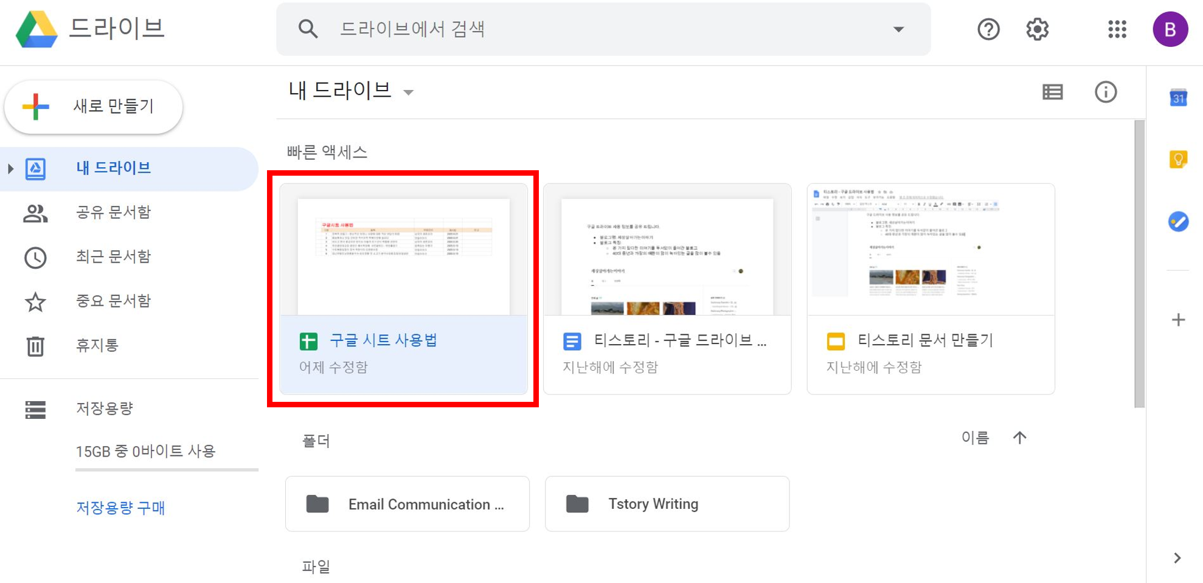Click the blue Docs file icon

click(572, 342)
